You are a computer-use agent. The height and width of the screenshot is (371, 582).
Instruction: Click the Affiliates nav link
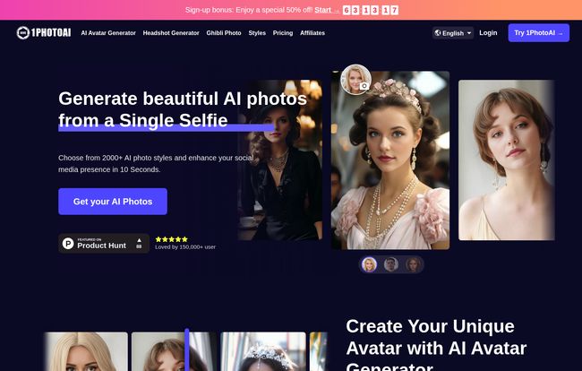(x=312, y=33)
